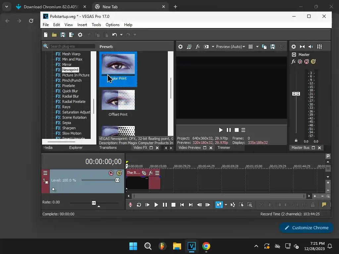
Task: Open Video Output FX icon in preview
Action: tap(198, 47)
